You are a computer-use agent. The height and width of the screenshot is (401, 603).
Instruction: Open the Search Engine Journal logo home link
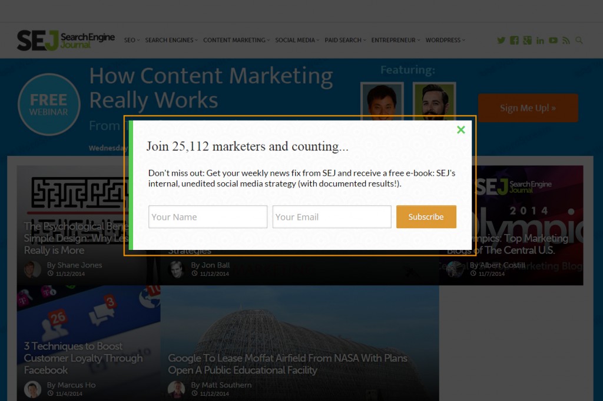tap(66, 41)
